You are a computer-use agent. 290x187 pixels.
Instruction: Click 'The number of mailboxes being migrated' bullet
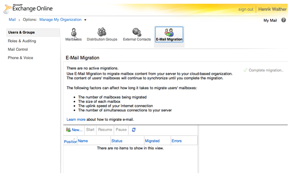point(112,97)
